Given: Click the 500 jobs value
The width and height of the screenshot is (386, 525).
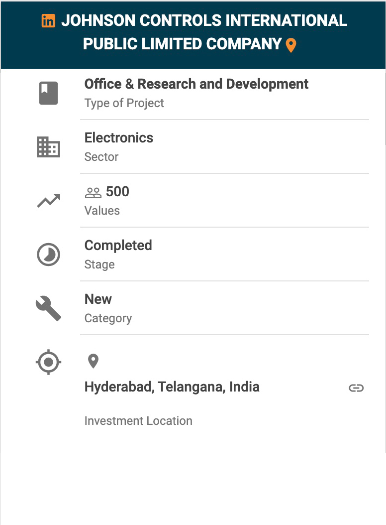Looking at the screenshot, I should pyautogui.click(x=117, y=192).
